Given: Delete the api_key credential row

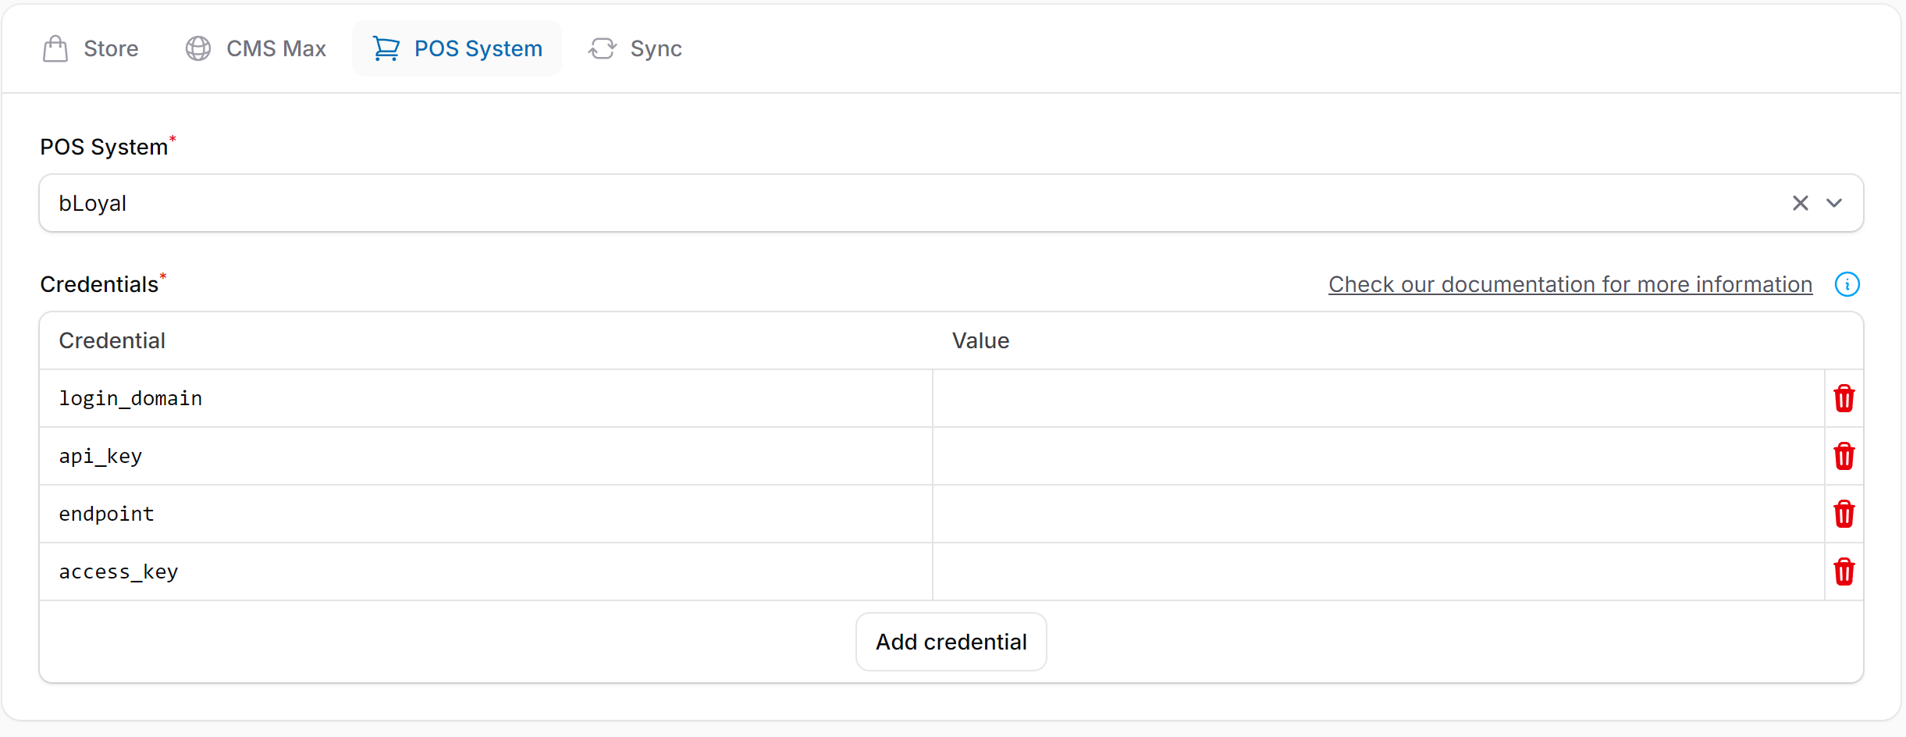Looking at the screenshot, I should pos(1844,456).
